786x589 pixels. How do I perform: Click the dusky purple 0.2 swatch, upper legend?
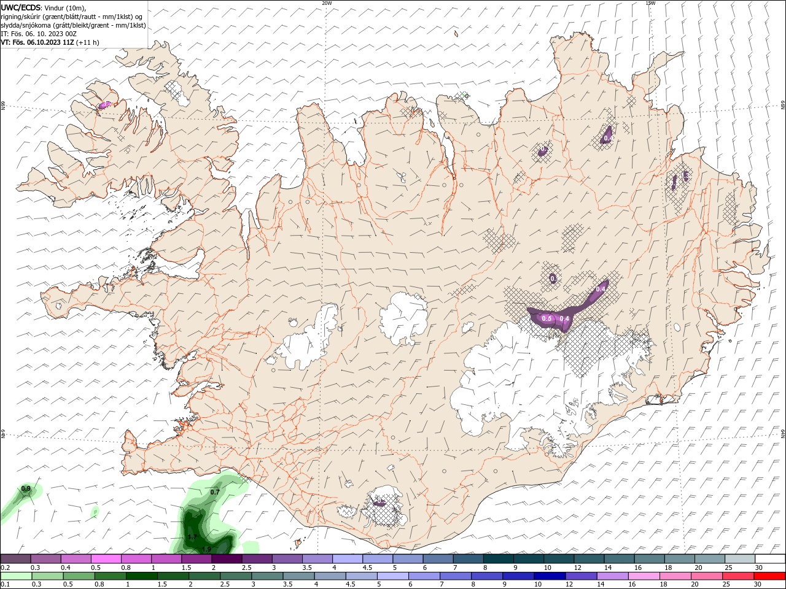pyautogui.click(x=15, y=559)
